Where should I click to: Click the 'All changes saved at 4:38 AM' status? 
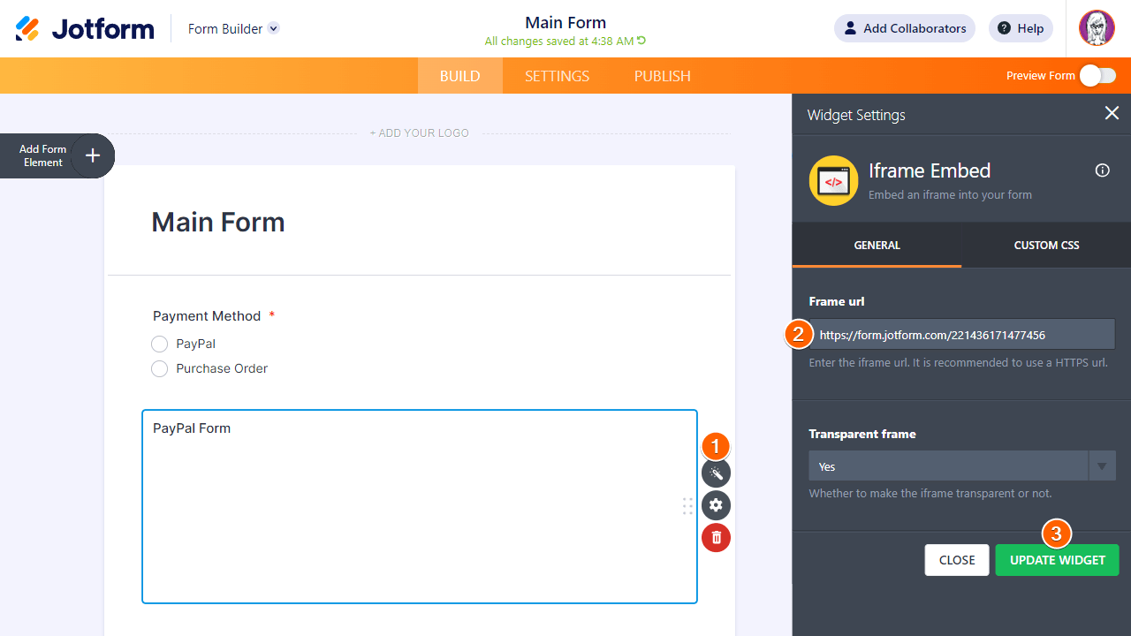[x=559, y=42]
